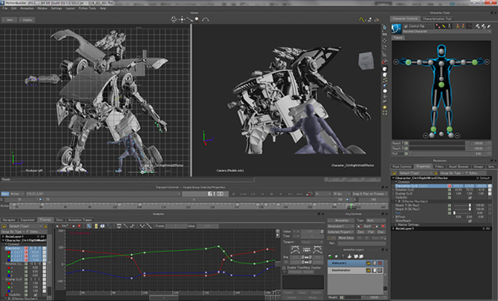Open the Pose Controls tab

(x=401, y=166)
